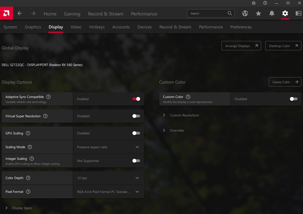Open top Record & Stream menu
Viewport: 303px width, 214px height.
tap(106, 14)
